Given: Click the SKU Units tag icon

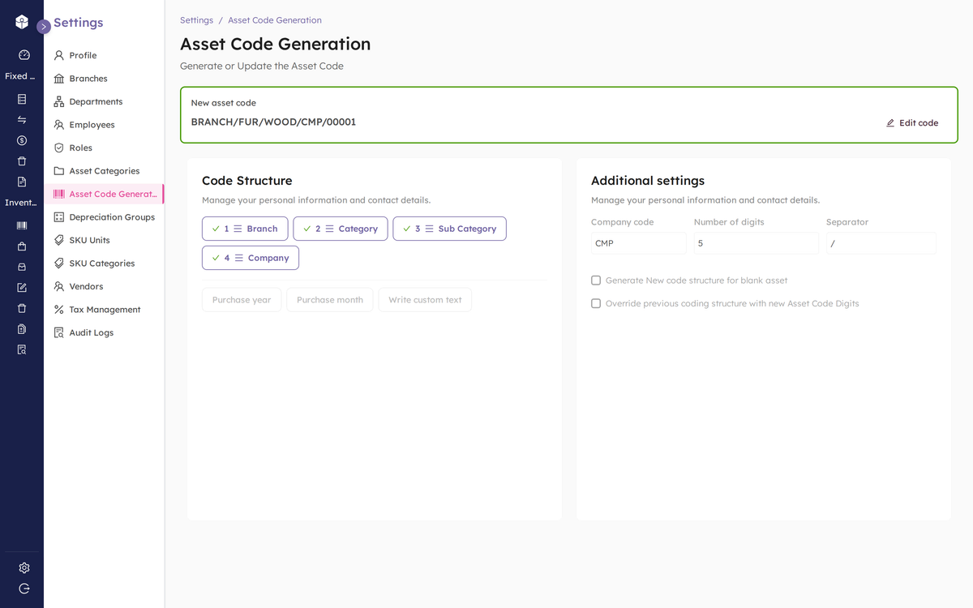Looking at the screenshot, I should (x=58, y=241).
